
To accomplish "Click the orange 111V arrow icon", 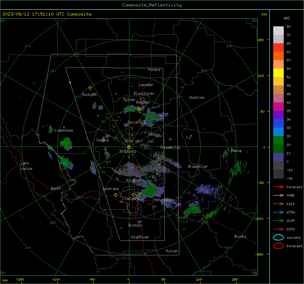I will tap(278, 204).
